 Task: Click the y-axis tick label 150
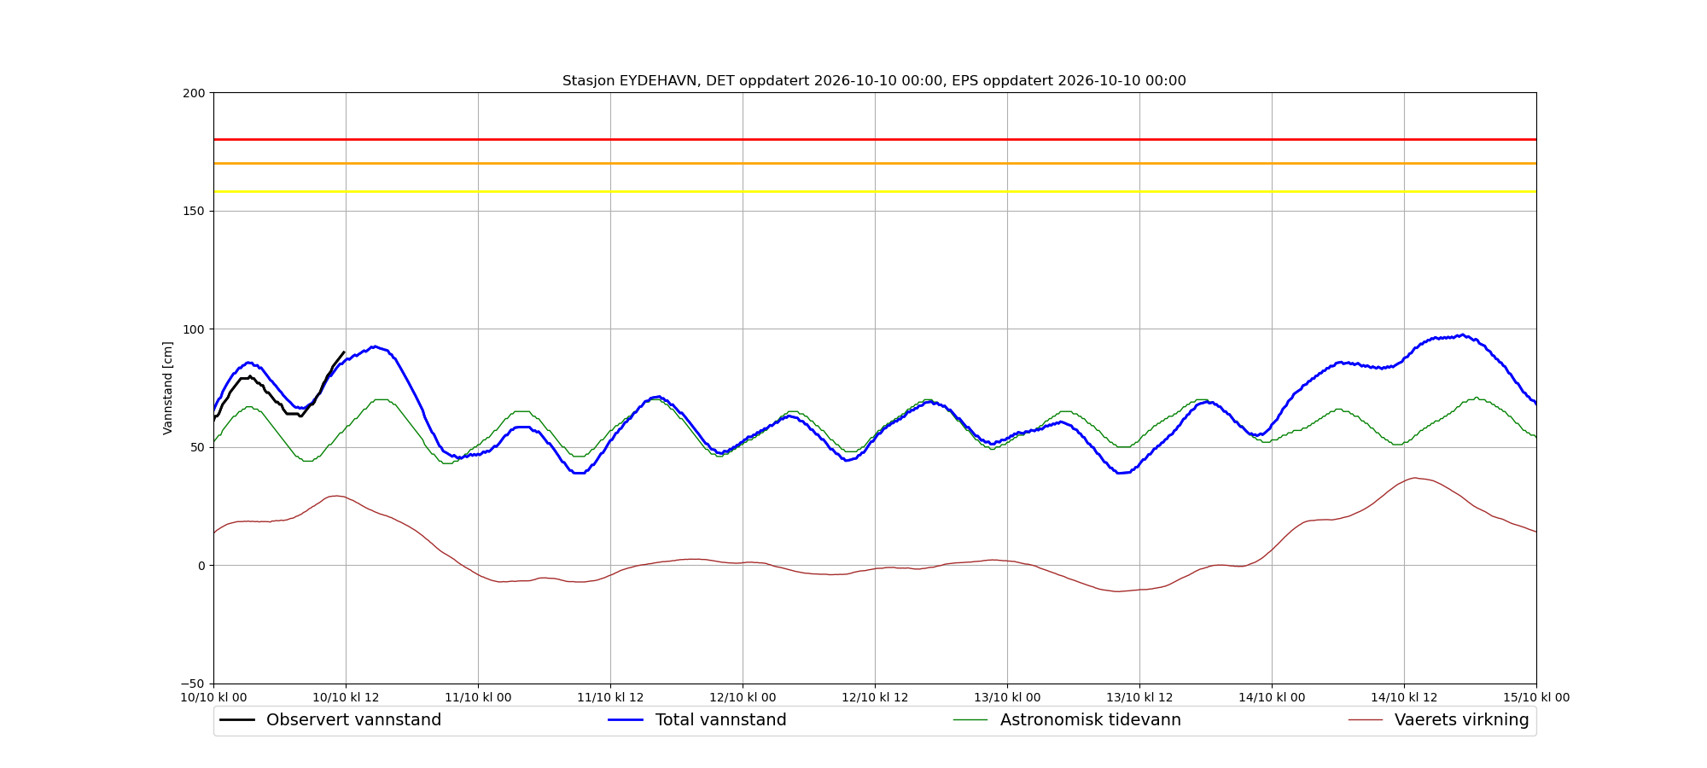[x=195, y=211]
